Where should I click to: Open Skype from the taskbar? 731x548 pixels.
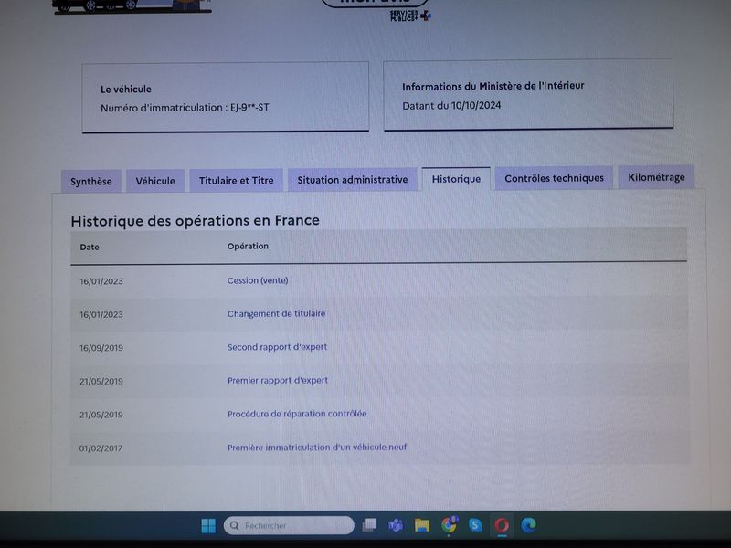tap(475, 525)
